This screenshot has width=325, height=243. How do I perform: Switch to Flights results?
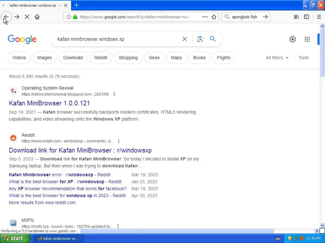[224, 58]
